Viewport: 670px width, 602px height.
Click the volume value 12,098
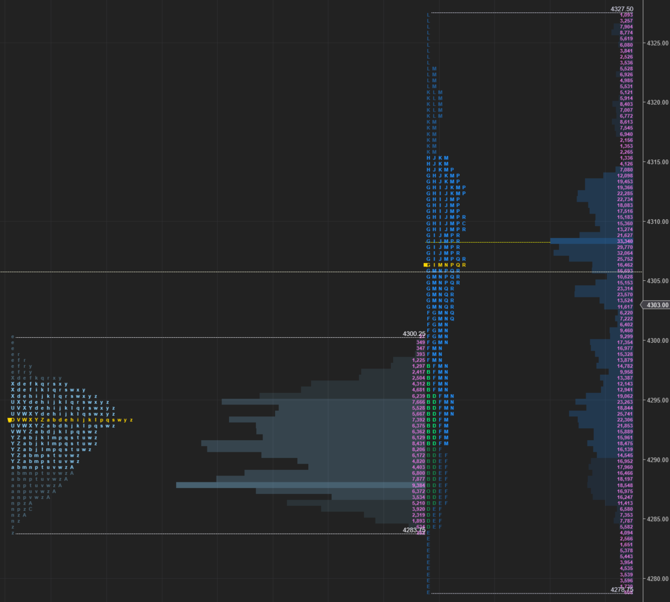pos(625,175)
